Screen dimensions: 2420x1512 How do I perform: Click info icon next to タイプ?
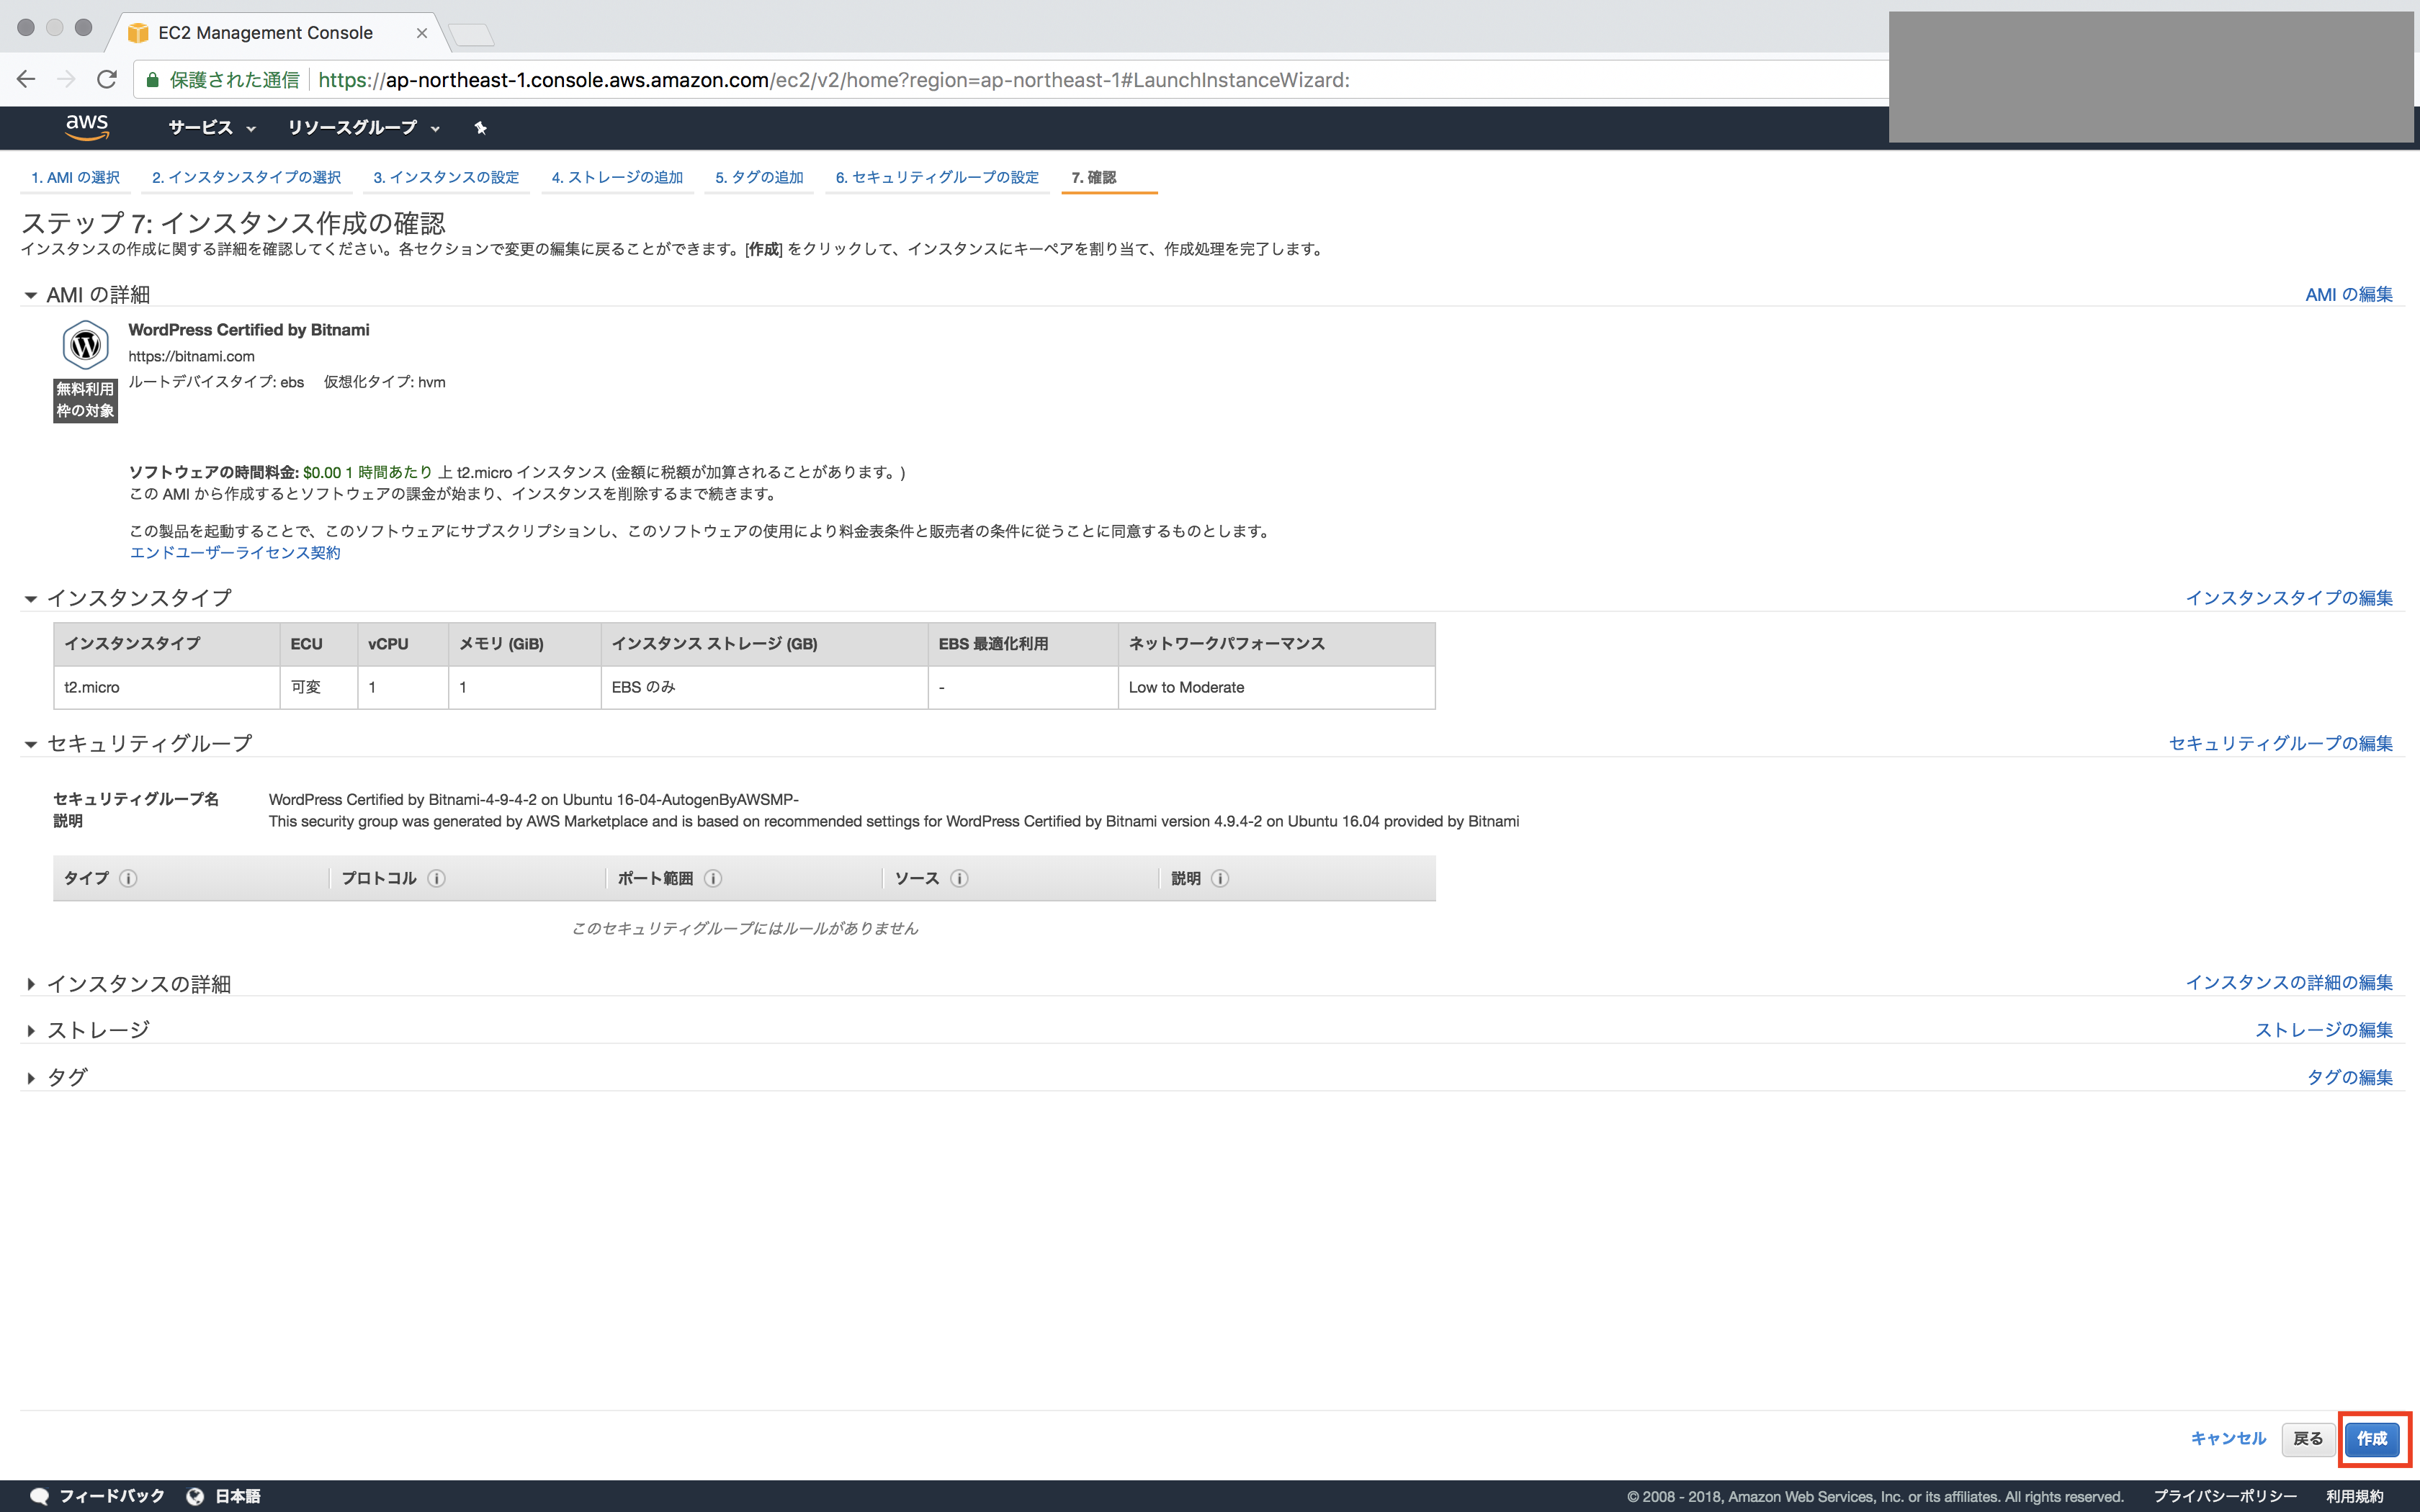coord(128,878)
